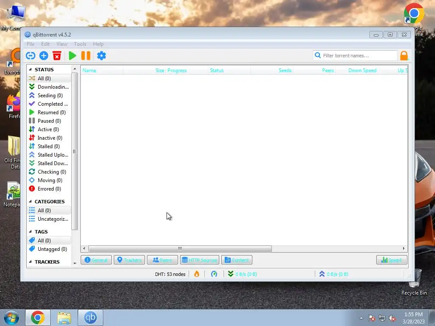Click the sidebar scroll down arrow

[75, 263]
